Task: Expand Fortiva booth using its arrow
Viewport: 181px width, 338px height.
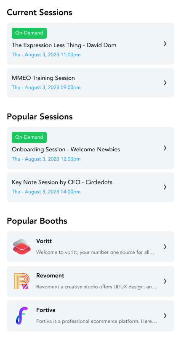Action: (165, 316)
